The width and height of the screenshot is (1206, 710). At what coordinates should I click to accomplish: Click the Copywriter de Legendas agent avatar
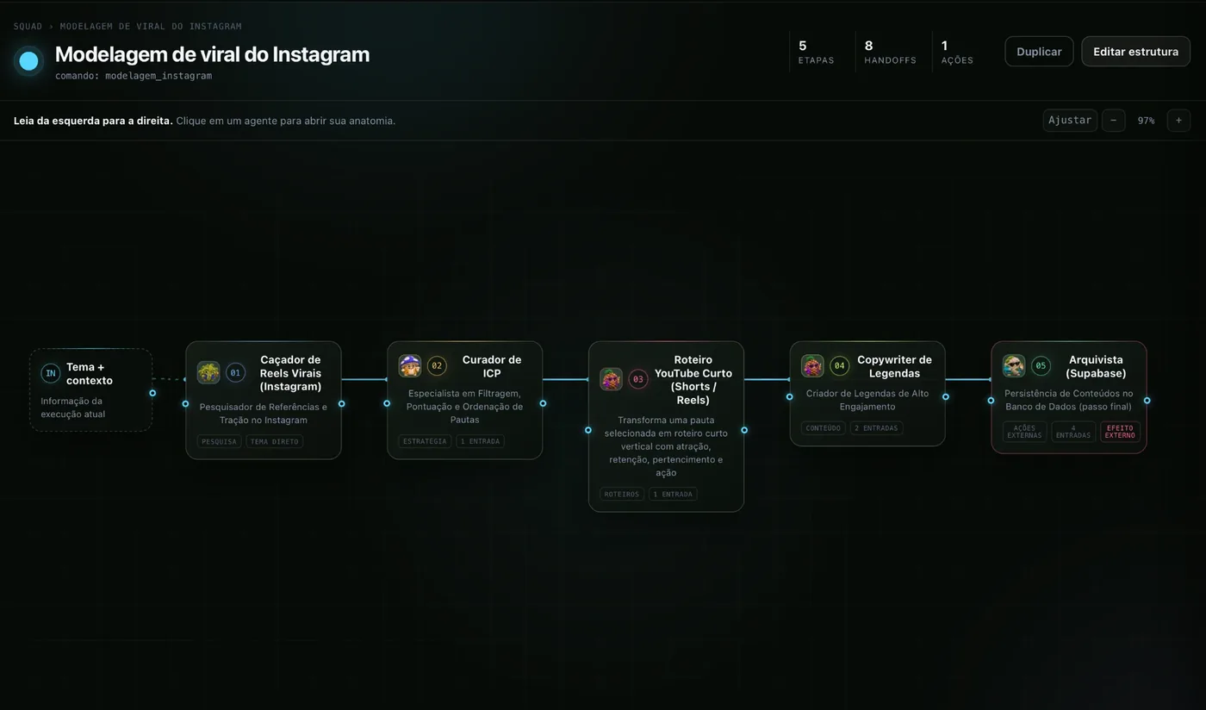[812, 365]
